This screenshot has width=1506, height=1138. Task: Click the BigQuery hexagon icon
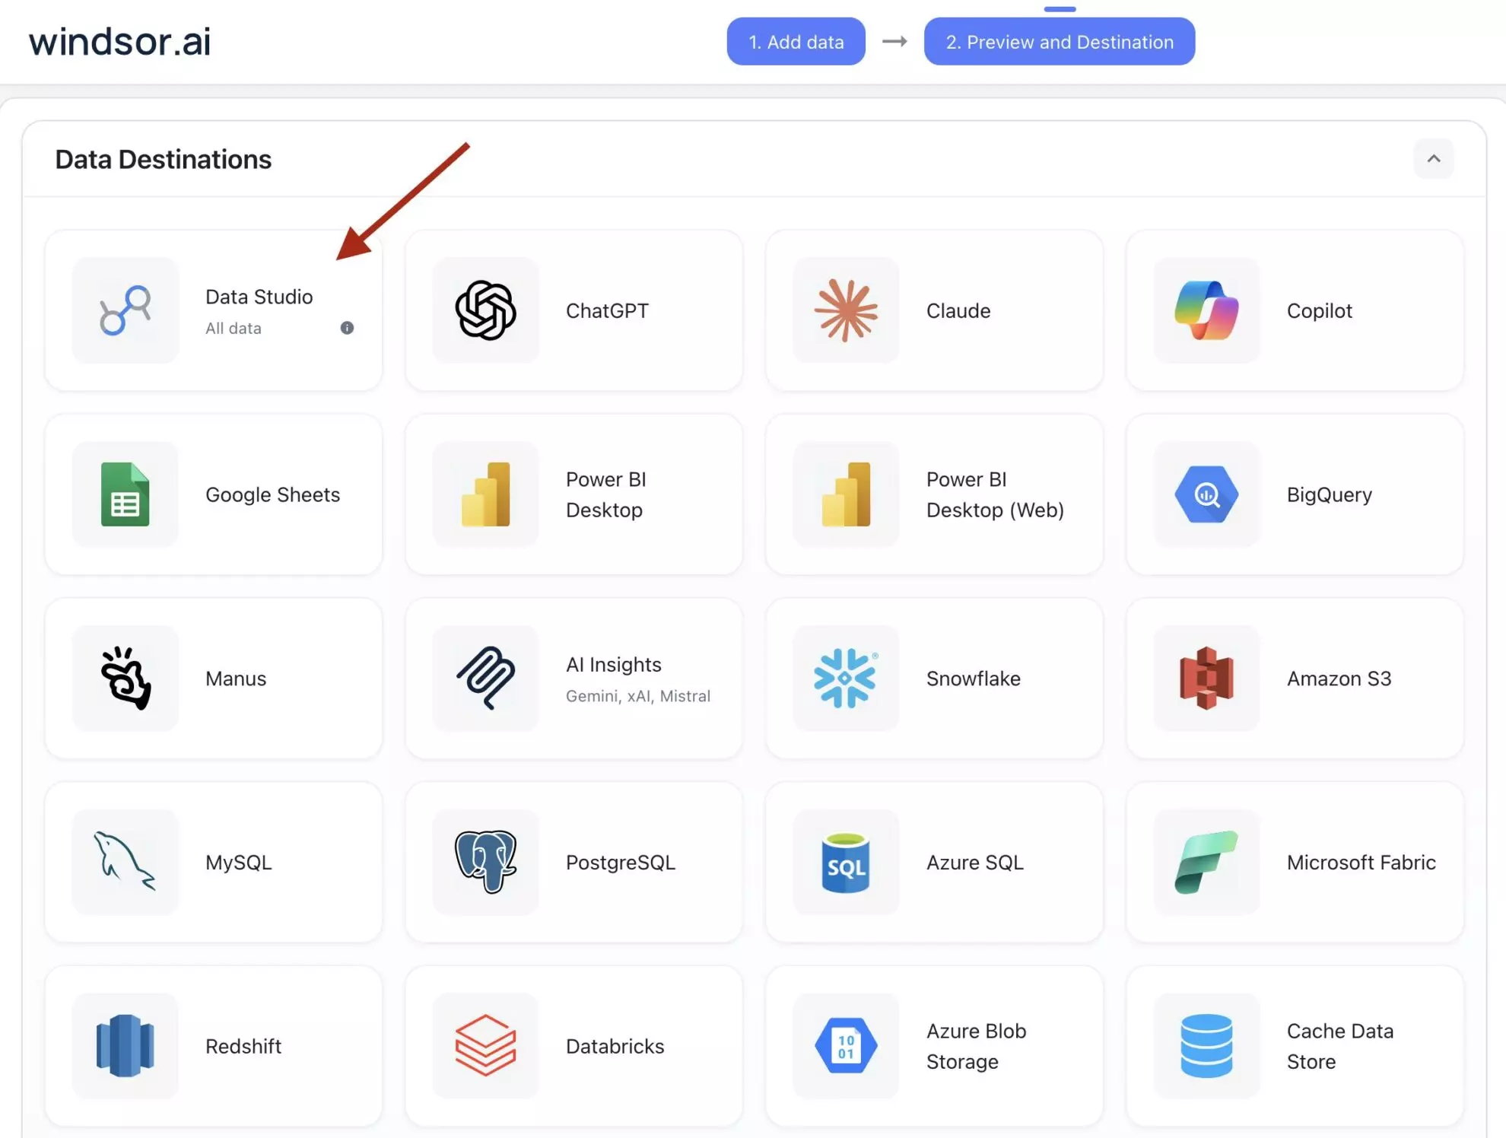tap(1206, 494)
